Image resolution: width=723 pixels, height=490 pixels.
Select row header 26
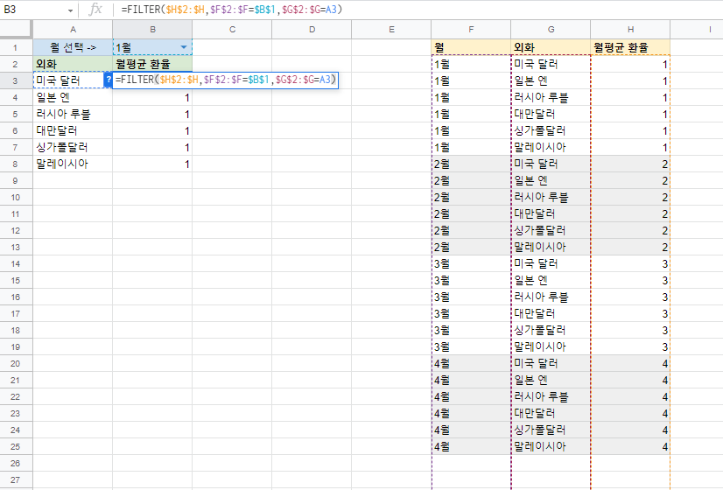click(16, 463)
